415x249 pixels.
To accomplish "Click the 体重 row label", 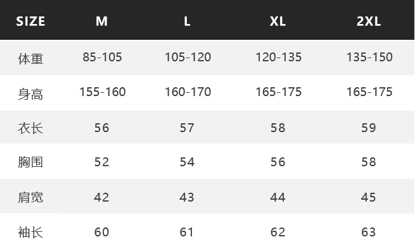I will click(30, 58).
